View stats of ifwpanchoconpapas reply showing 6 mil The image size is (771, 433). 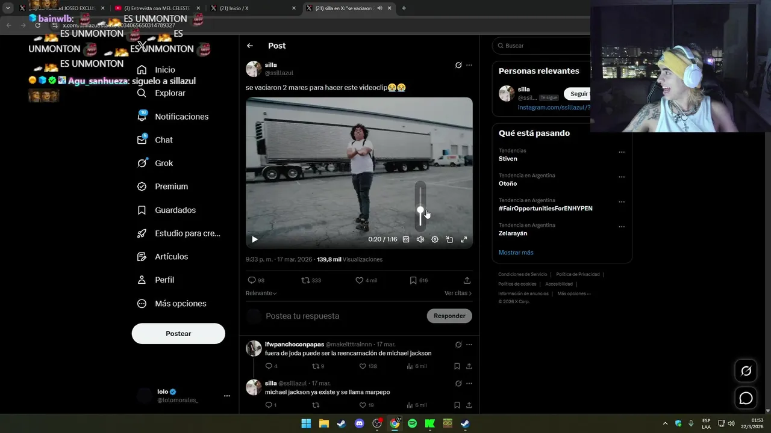point(417,366)
